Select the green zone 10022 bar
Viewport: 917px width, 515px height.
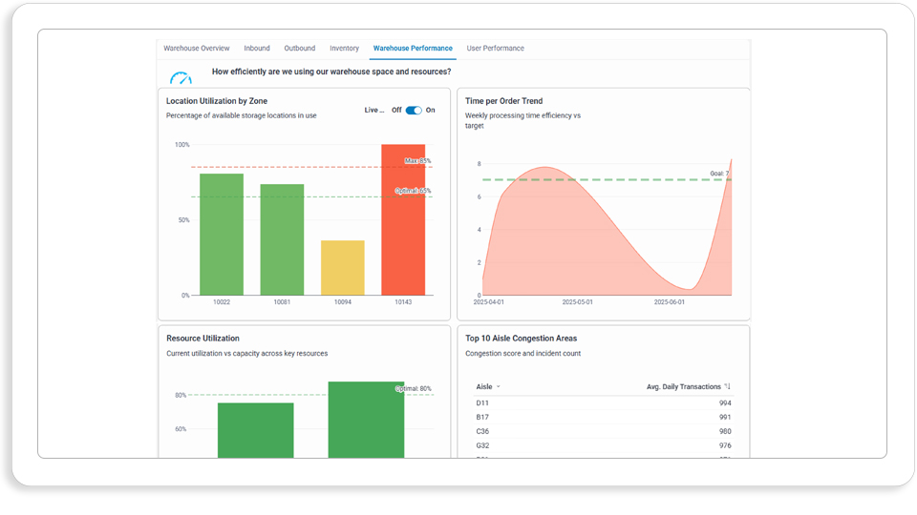click(x=222, y=235)
